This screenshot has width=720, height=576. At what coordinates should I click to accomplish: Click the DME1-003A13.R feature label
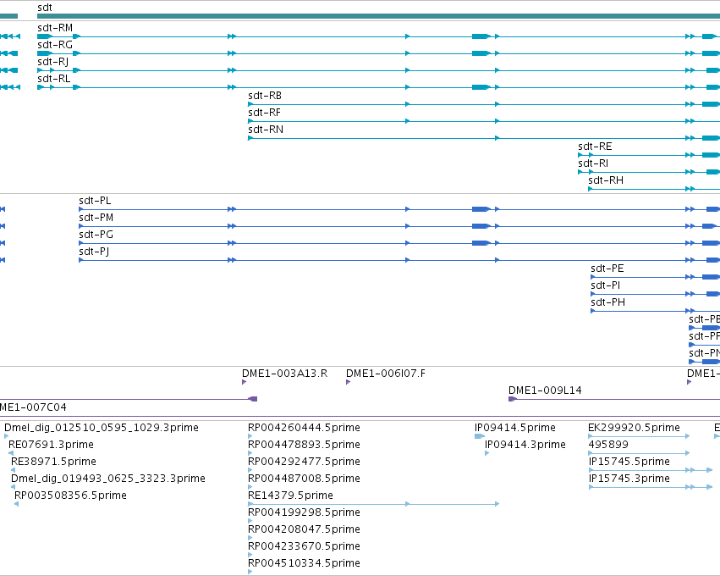tap(284, 374)
